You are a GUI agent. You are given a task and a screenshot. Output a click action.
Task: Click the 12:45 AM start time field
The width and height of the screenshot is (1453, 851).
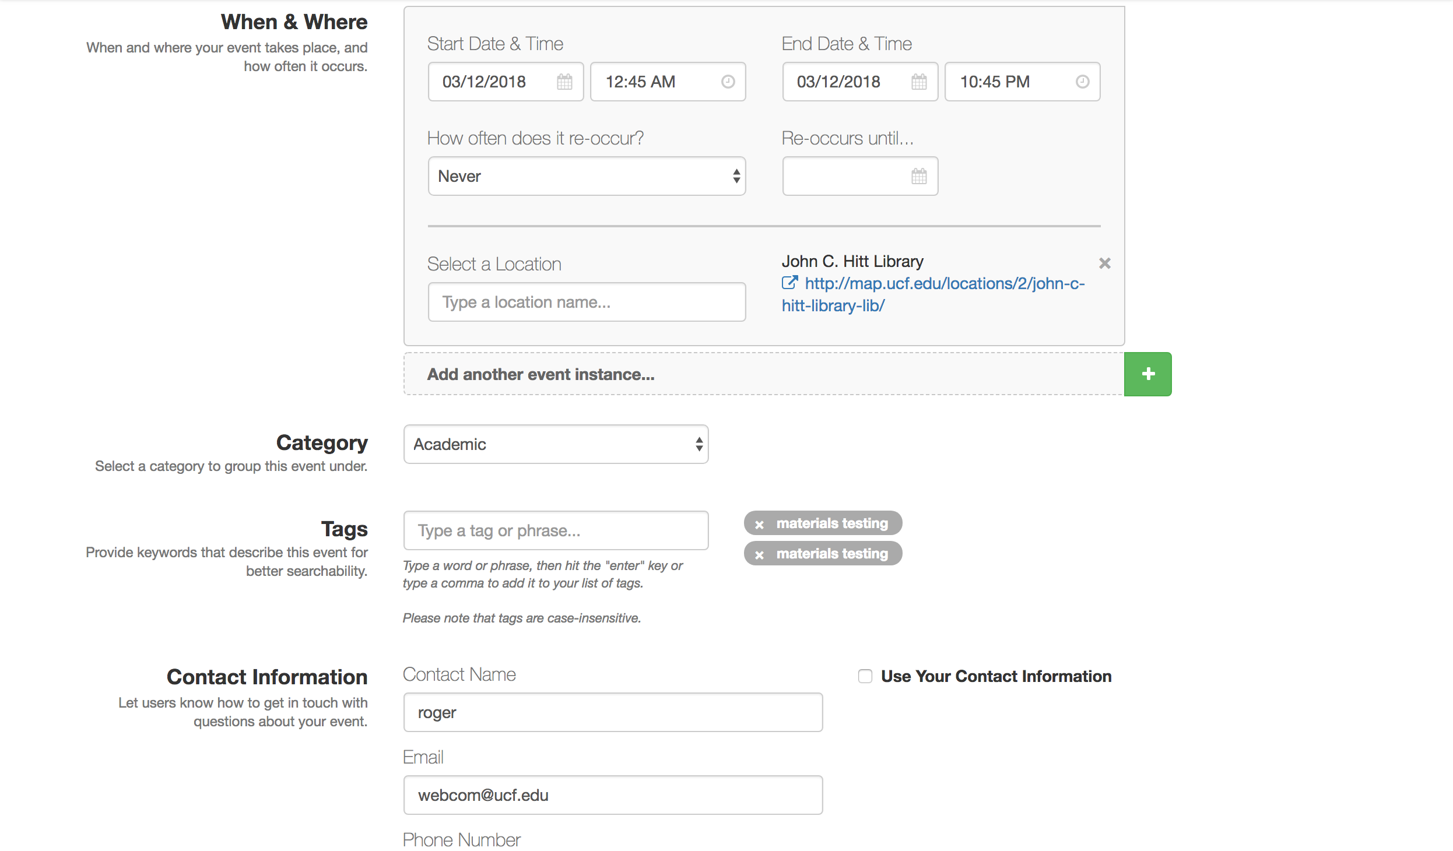653,82
